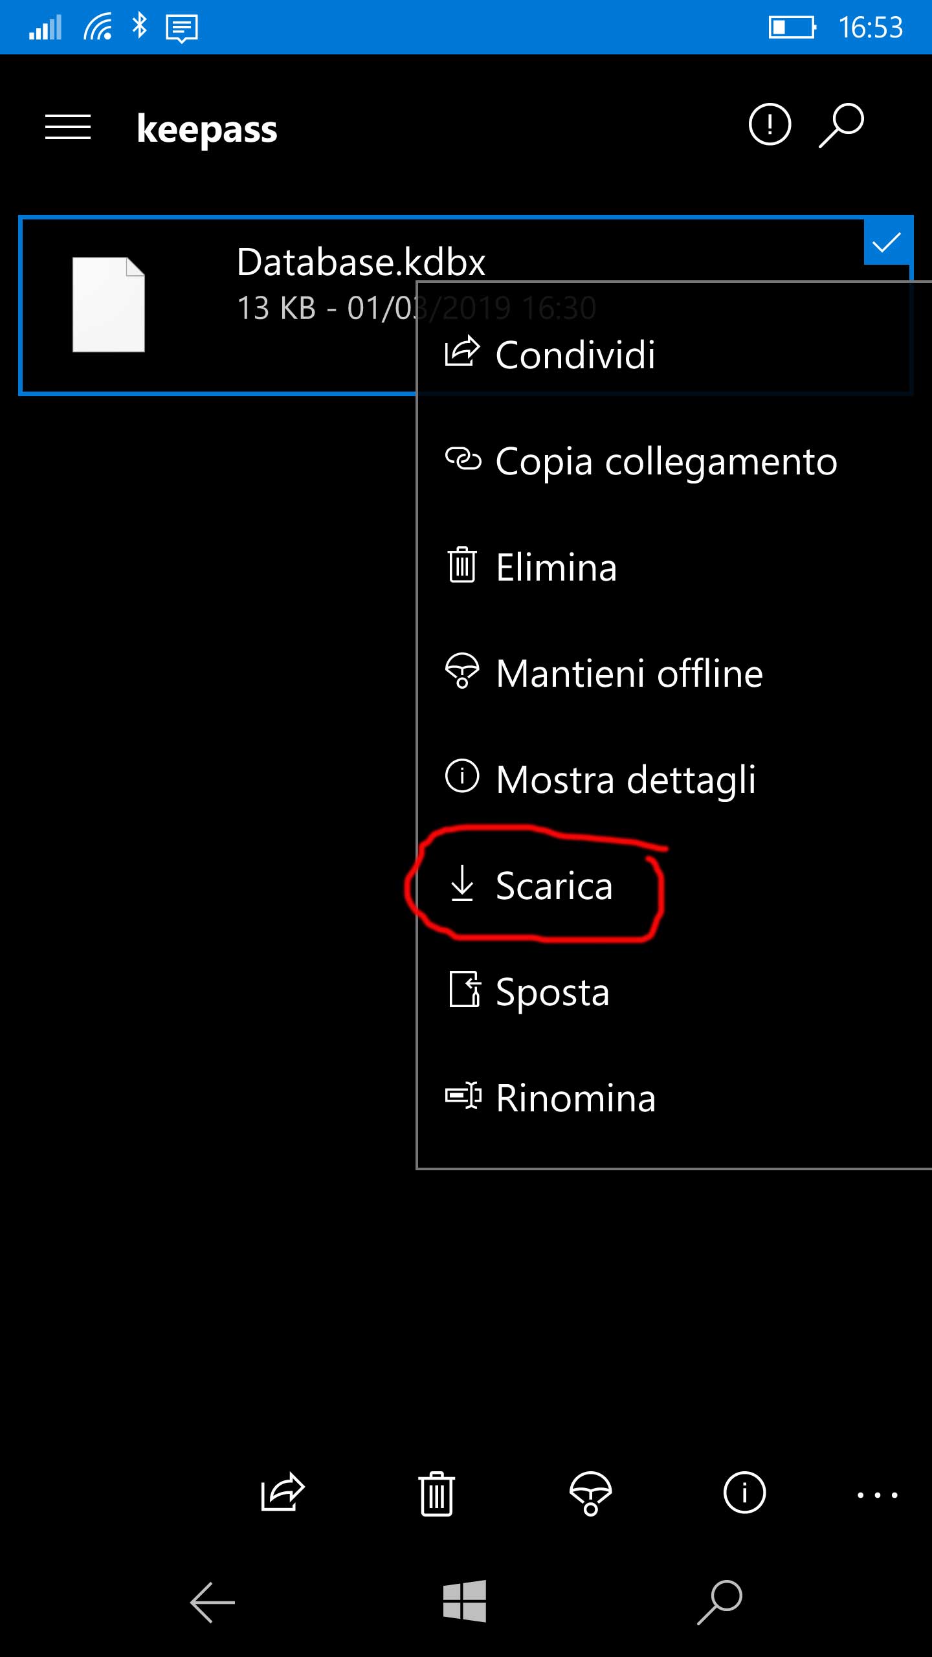Choose Sposta to move the file
This screenshot has width=932, height=1657.
pos(552,992)
